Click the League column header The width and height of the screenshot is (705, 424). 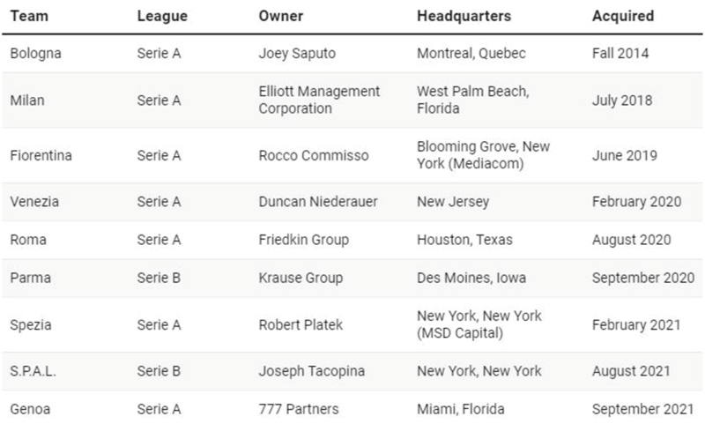click(x=161, y=17)
